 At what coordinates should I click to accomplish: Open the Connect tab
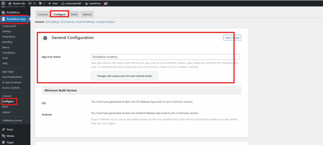pyautogui.click(x=43, y=14)
